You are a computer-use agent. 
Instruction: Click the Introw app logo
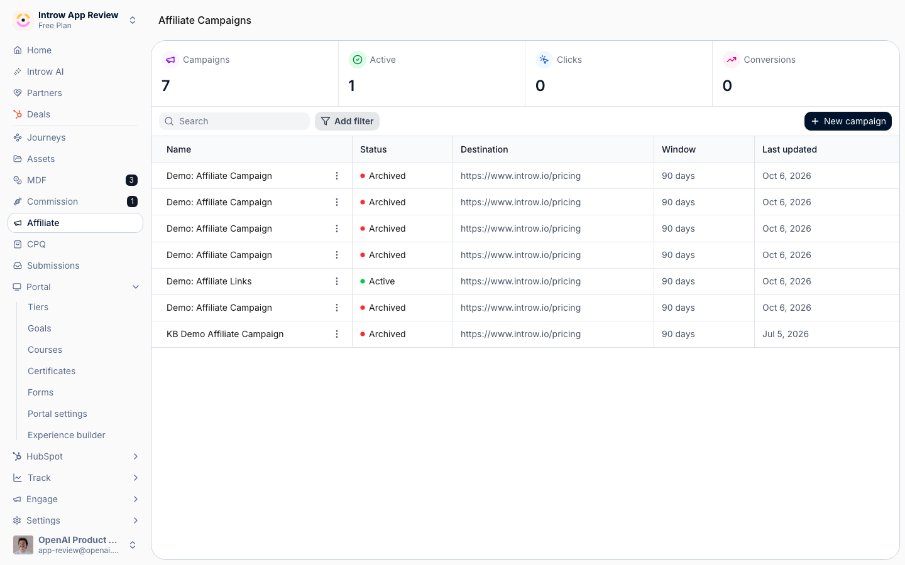[23, 20]
